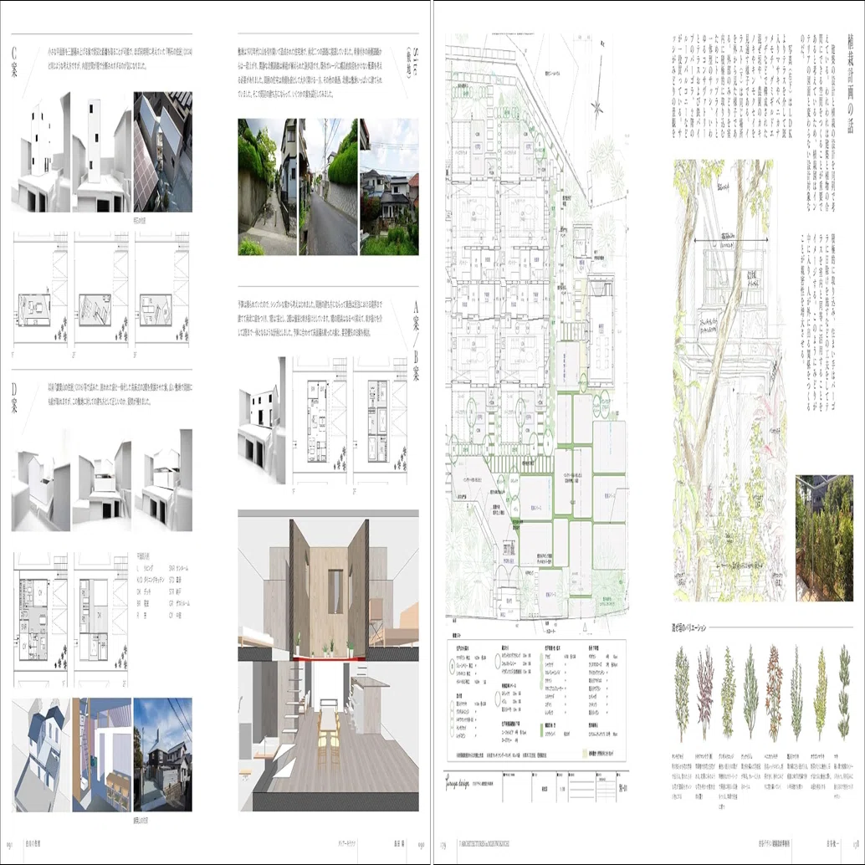Open the tall slender tower render in section C
865x865 pixels.
click(x=101, y=151)
